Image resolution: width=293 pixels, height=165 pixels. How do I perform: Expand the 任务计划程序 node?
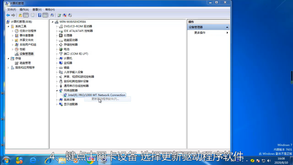tap(13, 31)
